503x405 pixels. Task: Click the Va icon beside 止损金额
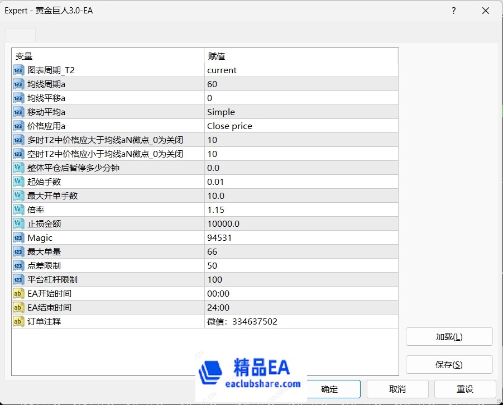(x=19, y=223)
